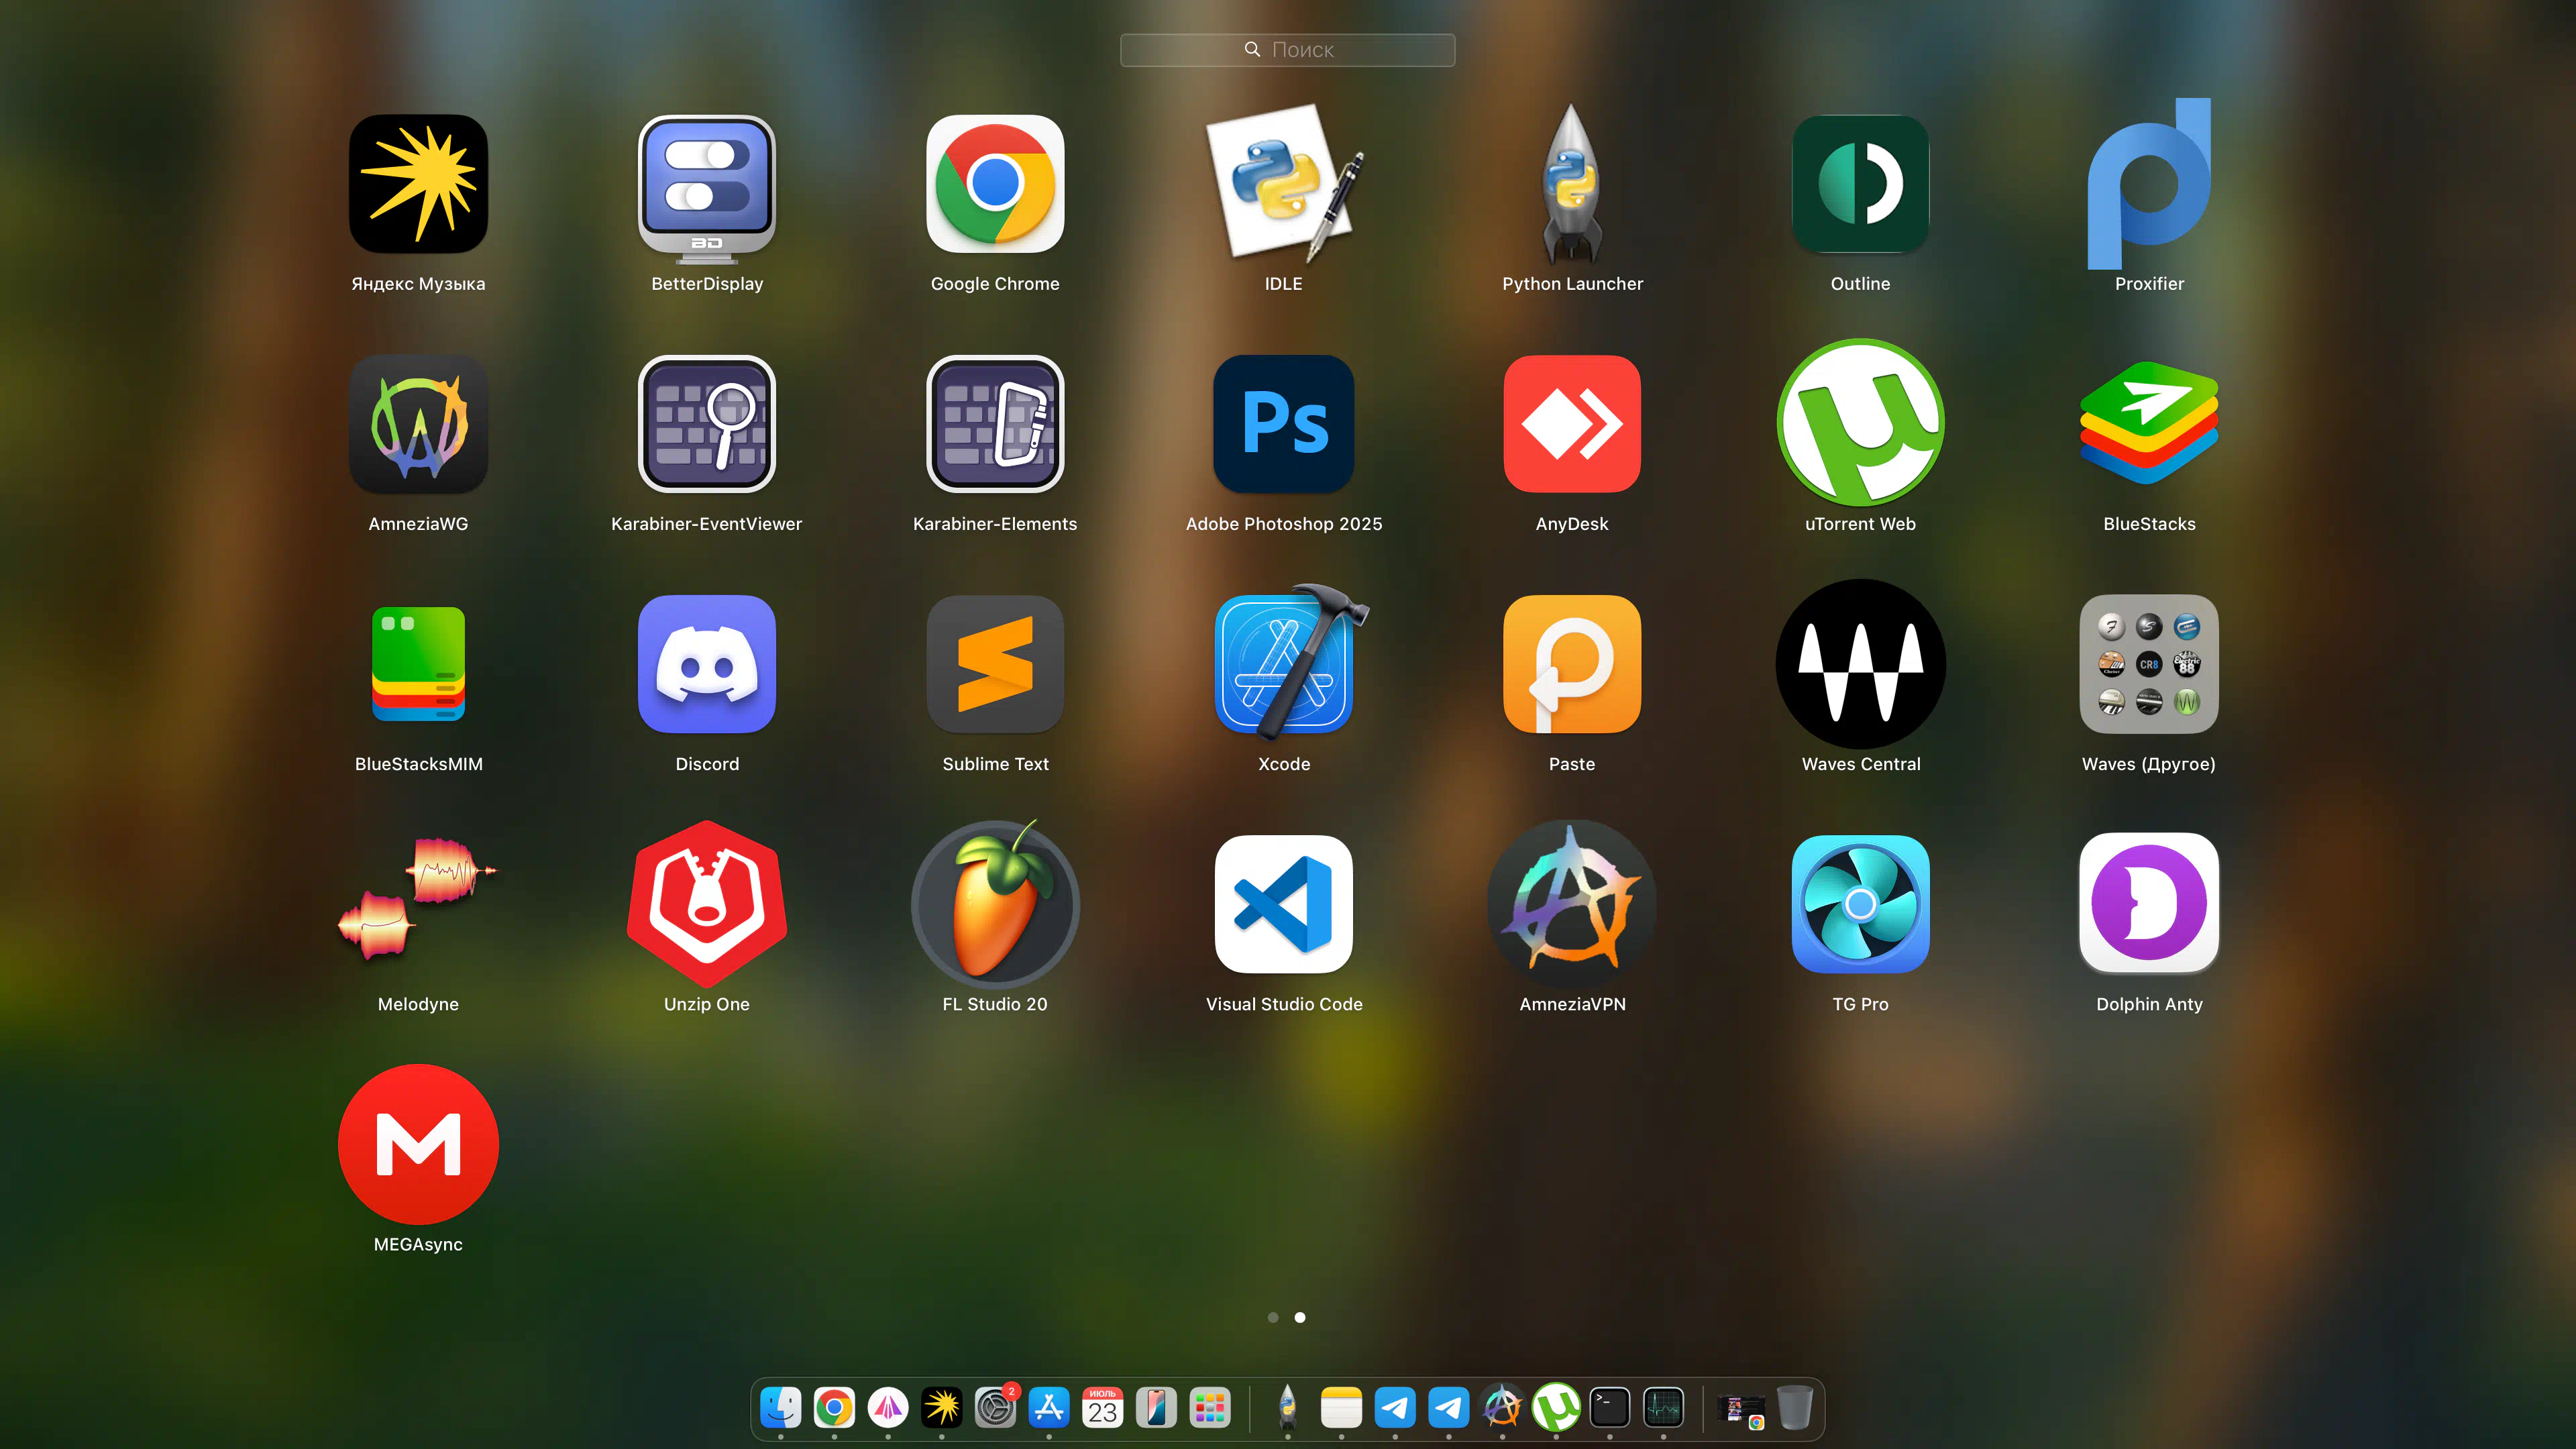Click Launchpad icon in the Dock
Viewport: 2576px width, 1449px height.
(1210, 1408)
